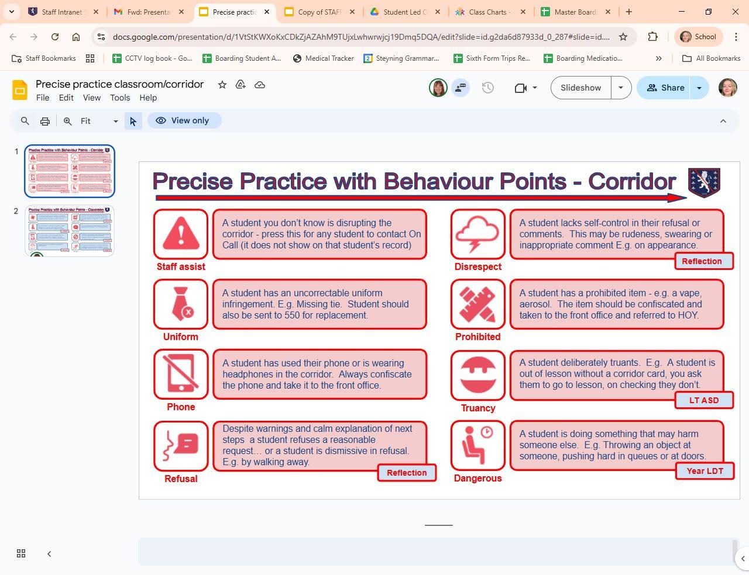Show more bookmarks with the overflow chevron
Image resolution: width=749 pixels, height=575 pixels.
point(659,58)
